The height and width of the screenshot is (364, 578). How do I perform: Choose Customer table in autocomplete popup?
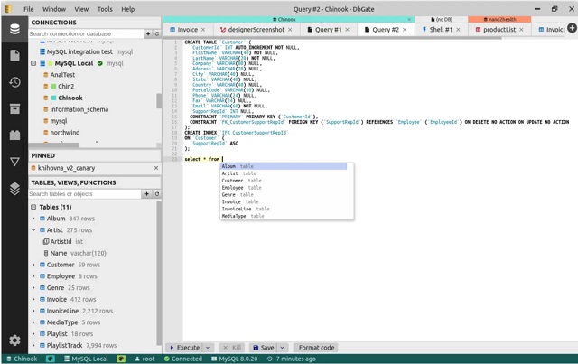pyautogui.click(x=283, y=181)
